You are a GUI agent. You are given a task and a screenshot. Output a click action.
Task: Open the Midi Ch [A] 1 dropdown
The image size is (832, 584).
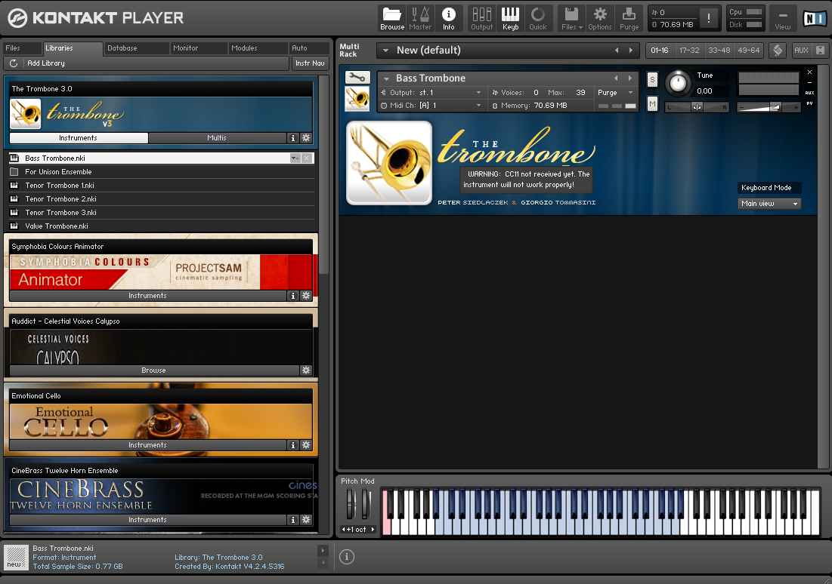[x=478, y=106]
